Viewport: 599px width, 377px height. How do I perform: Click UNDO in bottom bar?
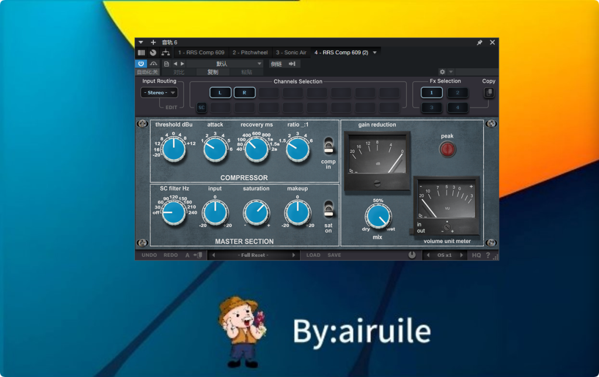click(149, 255)
